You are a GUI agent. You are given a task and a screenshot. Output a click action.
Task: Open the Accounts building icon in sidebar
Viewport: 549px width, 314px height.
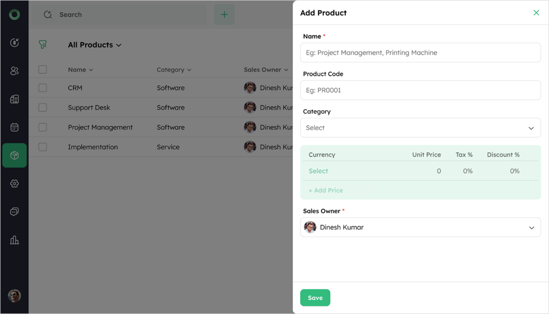click(15, 99)
